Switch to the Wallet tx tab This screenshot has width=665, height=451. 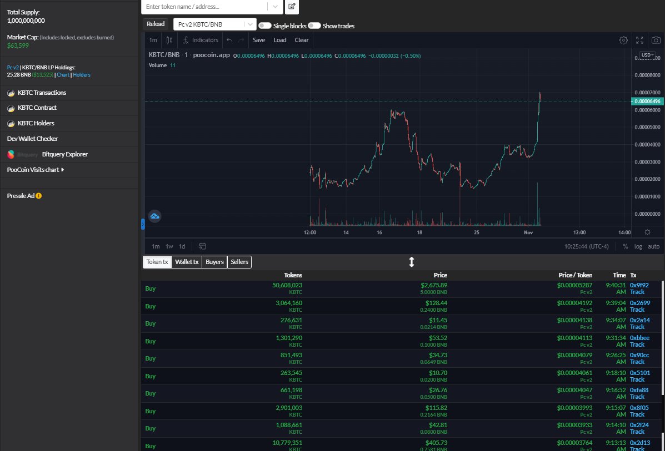[187, 262]
